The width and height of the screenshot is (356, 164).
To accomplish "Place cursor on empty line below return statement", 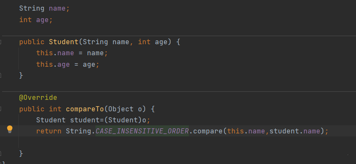I will point(178,142).
